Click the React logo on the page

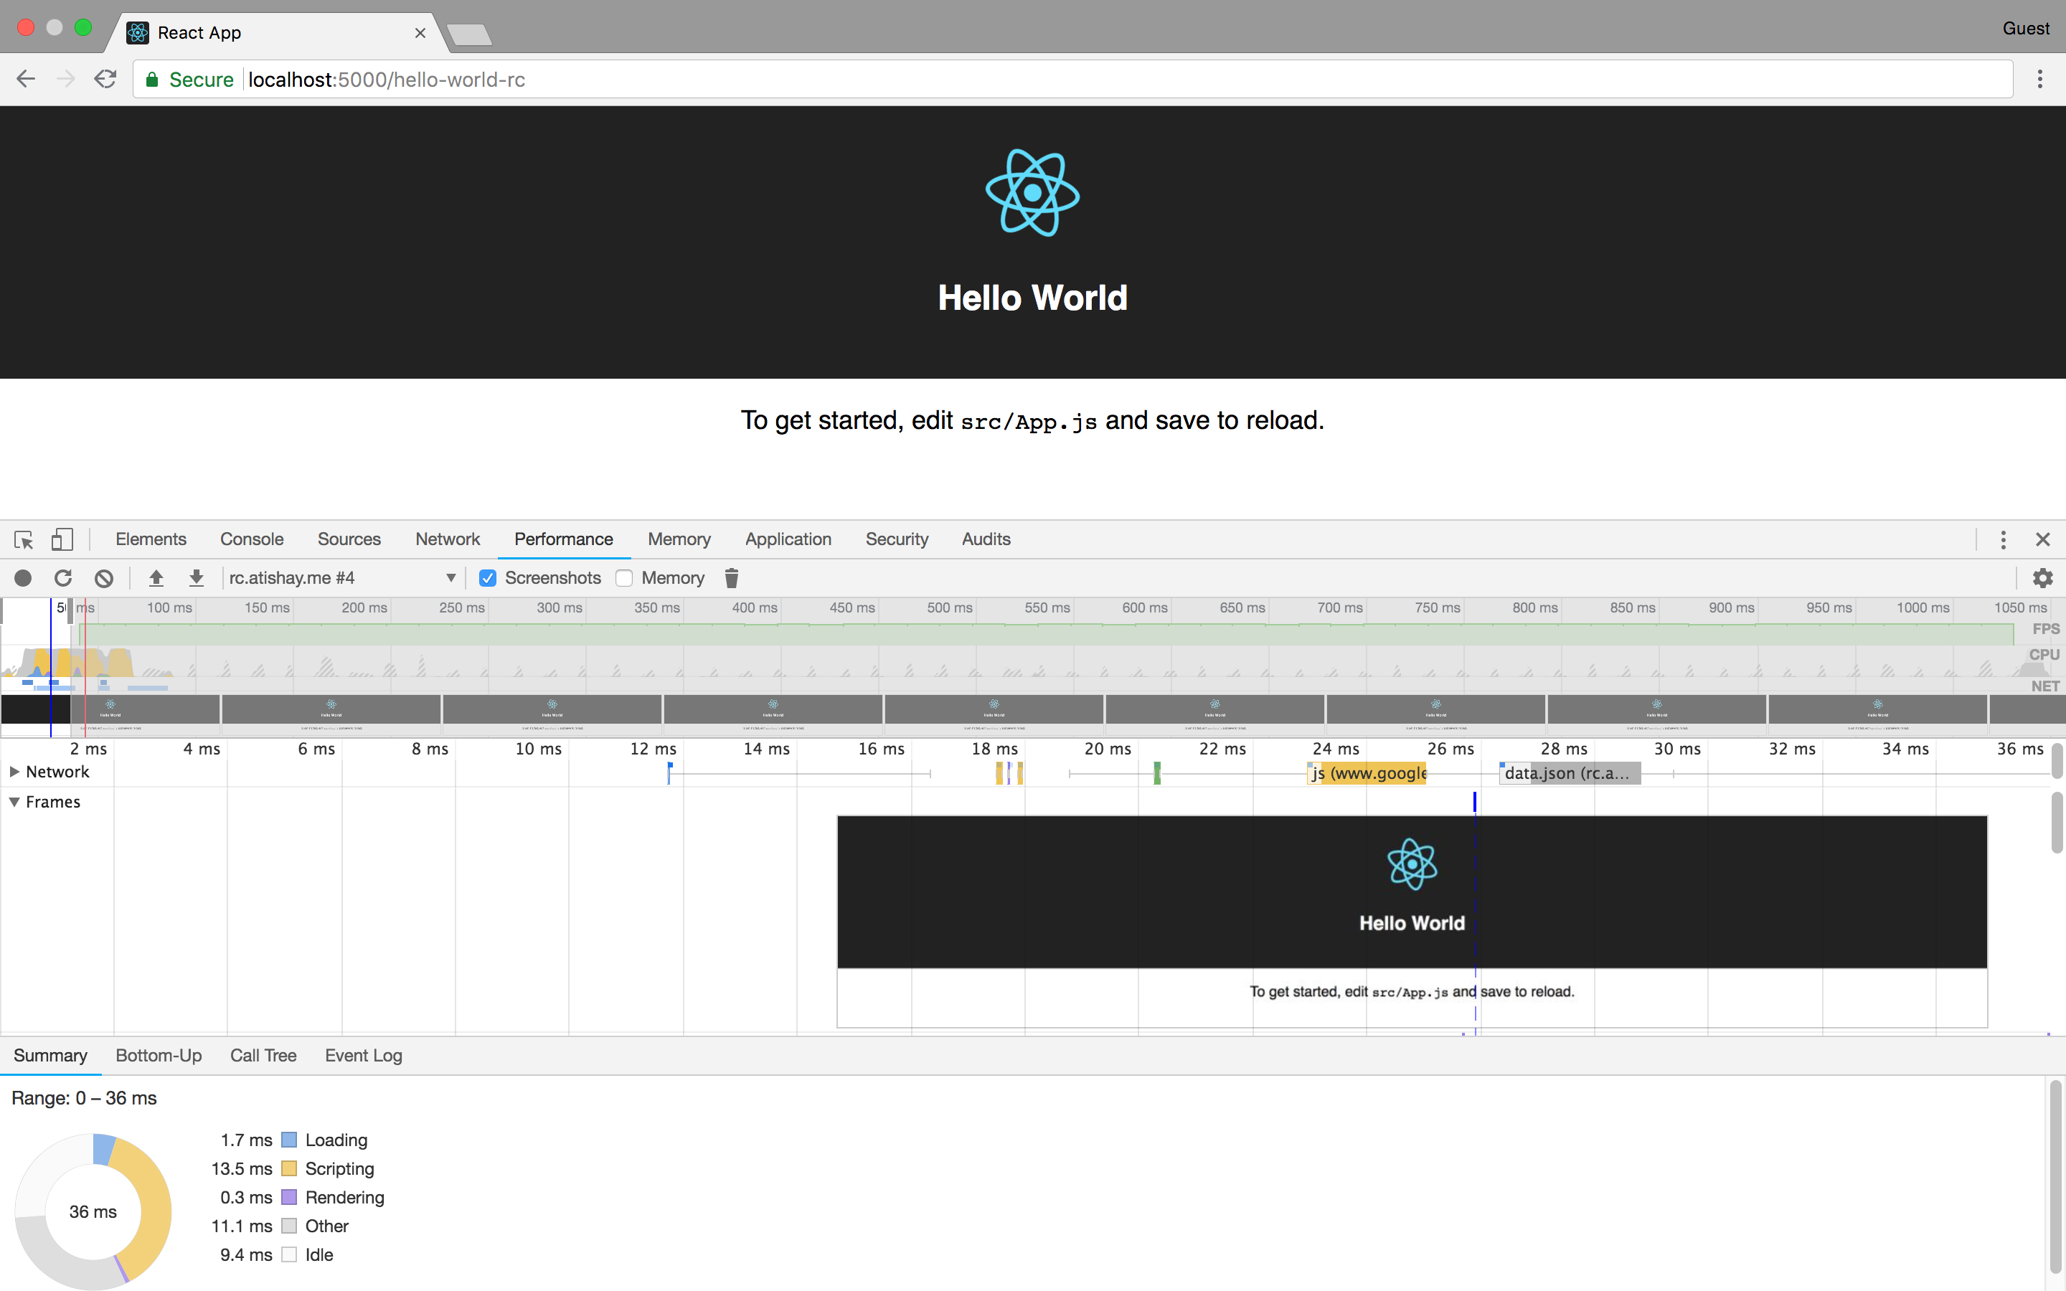pos(1032,192)
